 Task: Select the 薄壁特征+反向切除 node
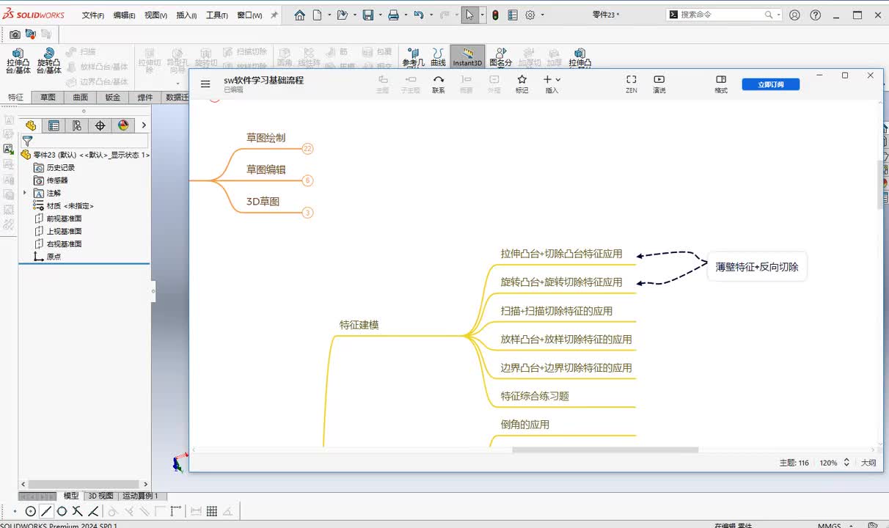click(757, 267)
